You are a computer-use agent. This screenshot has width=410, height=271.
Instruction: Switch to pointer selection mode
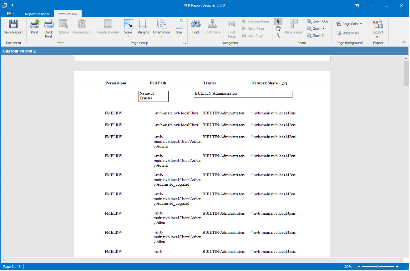pos(278,21)
